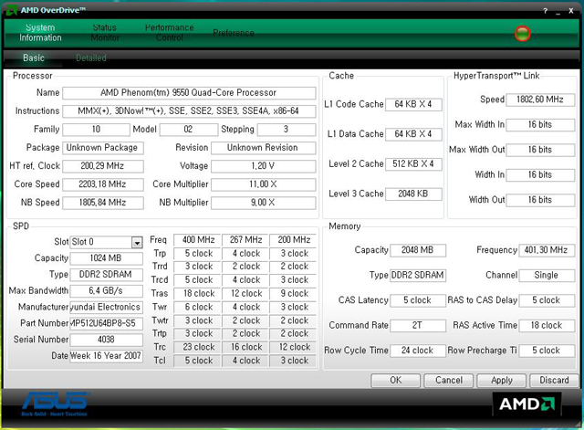This screenshot has height=430, width=584.
Task: Click the Unknown Revision field
Action: (x=264, y=148)
